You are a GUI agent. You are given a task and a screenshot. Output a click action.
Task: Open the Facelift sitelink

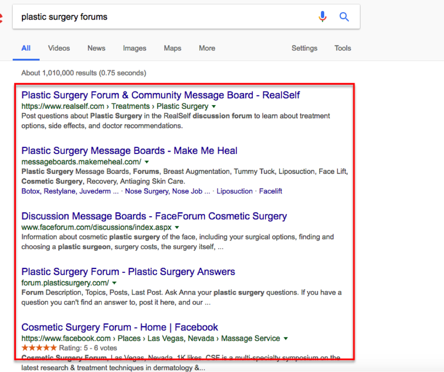[270, 191]
